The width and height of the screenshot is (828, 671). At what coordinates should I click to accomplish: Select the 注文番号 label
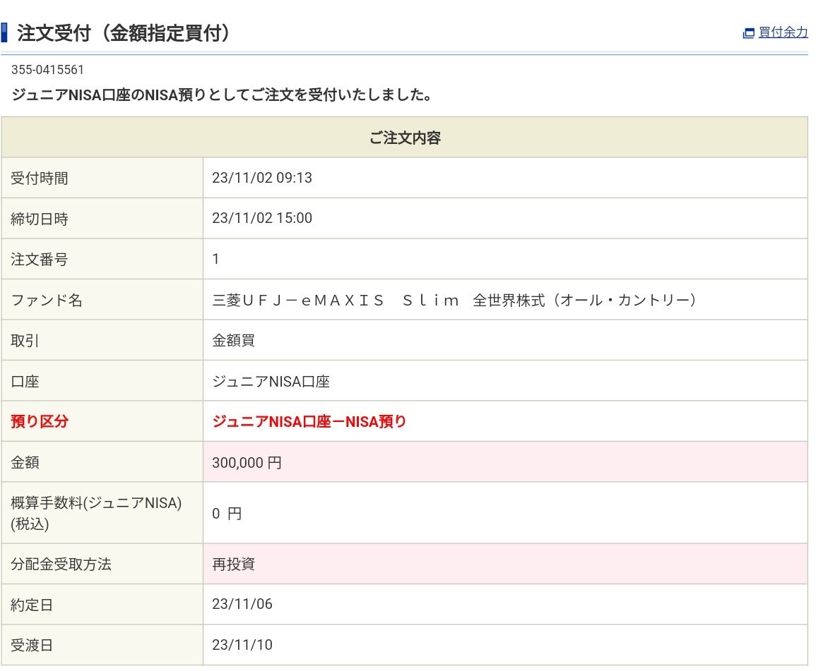coord(39,259)
